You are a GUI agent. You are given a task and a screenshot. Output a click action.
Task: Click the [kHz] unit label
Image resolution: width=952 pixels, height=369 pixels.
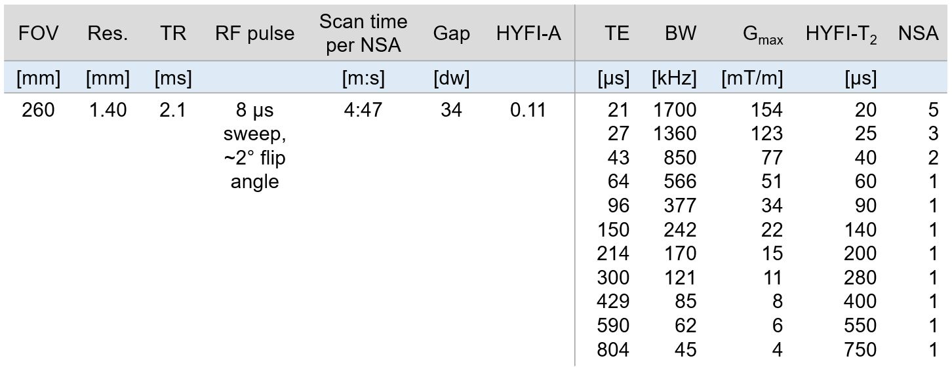tap(673, 79)
